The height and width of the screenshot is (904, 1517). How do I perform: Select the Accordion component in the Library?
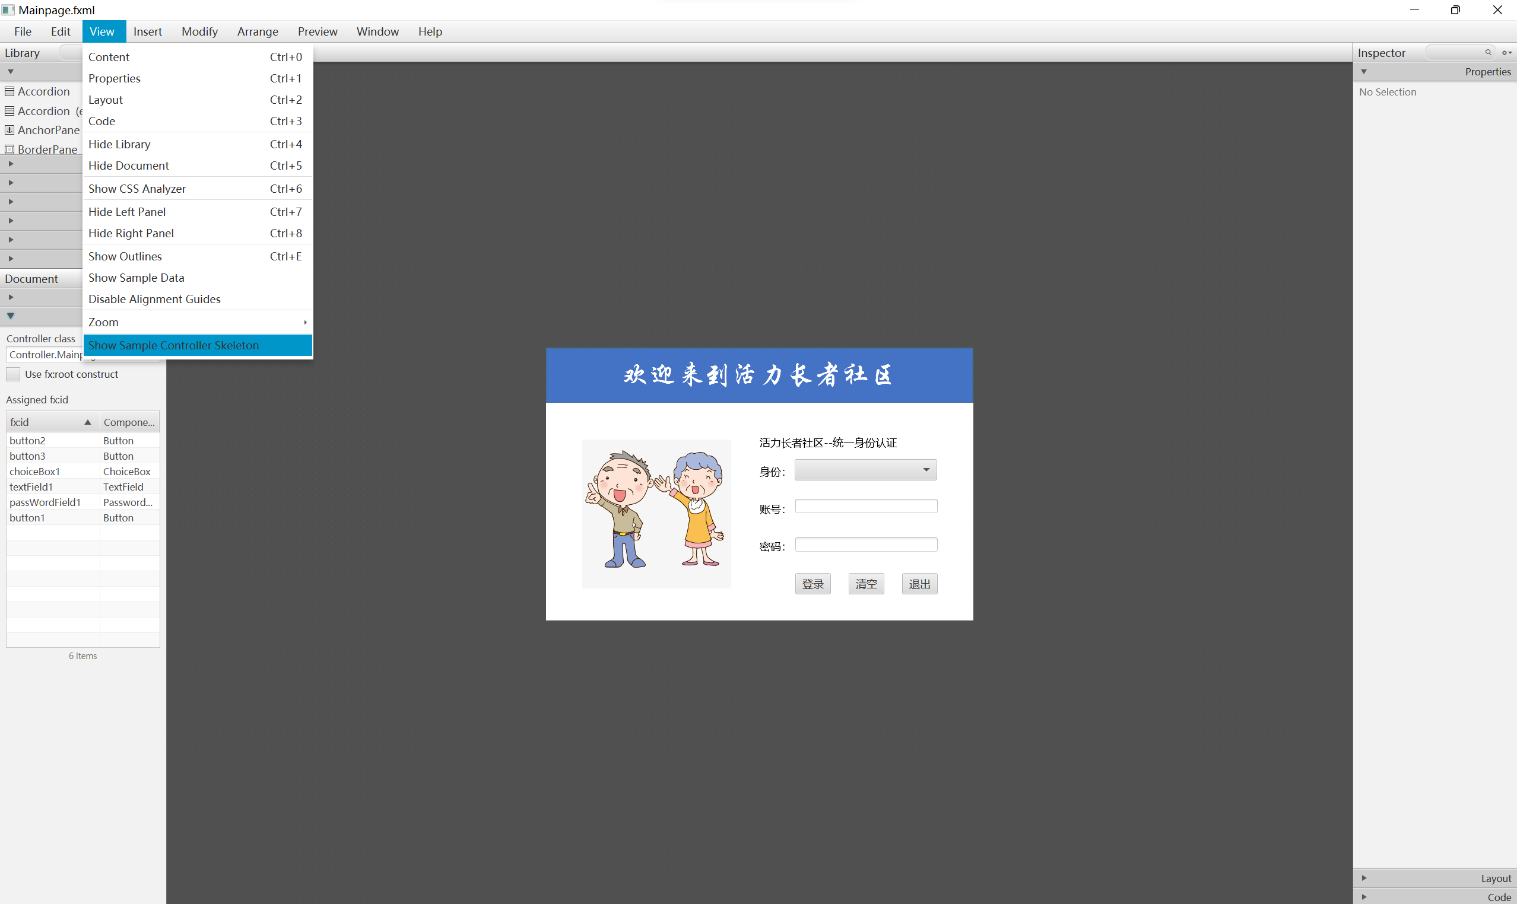[43, 91]
